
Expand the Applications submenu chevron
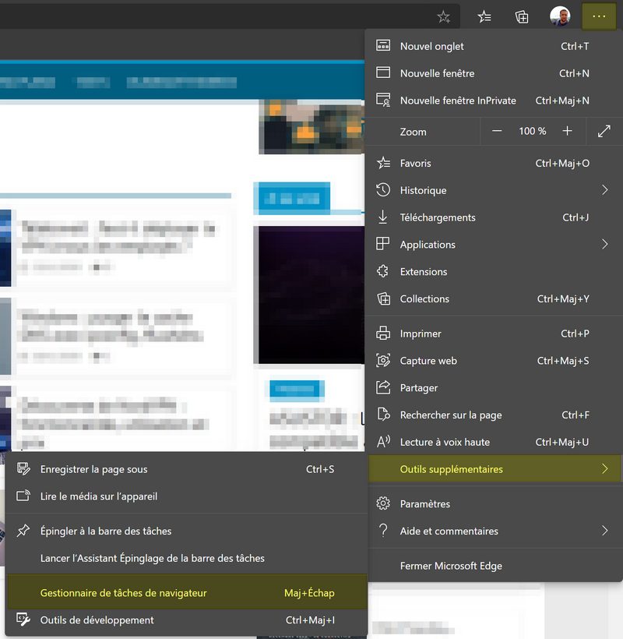[604, 244]
